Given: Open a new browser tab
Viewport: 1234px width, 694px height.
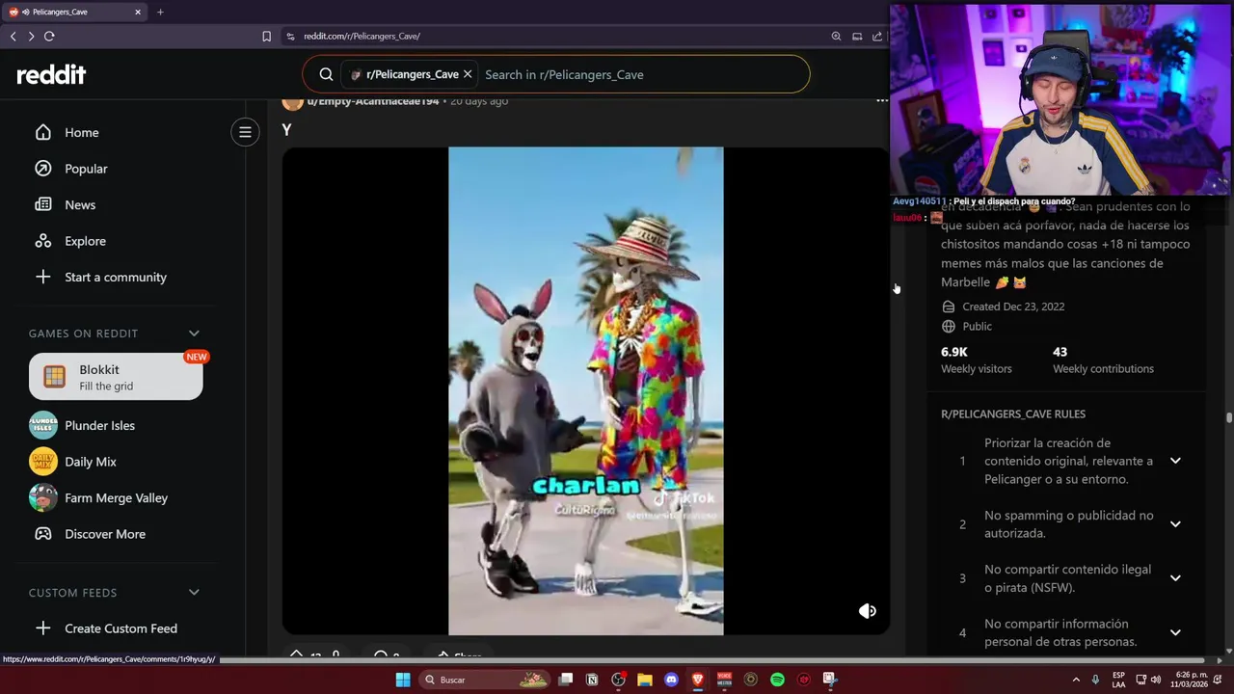Looking at the screenshot, I should (160, 12).
